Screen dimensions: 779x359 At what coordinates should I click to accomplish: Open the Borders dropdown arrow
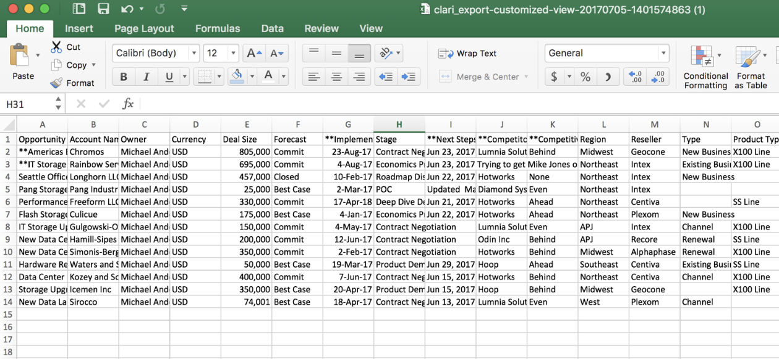pos(219,77)
